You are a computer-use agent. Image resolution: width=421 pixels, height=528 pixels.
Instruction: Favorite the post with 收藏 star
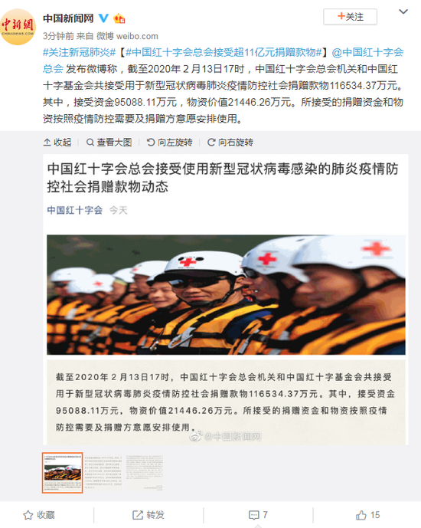39,515
